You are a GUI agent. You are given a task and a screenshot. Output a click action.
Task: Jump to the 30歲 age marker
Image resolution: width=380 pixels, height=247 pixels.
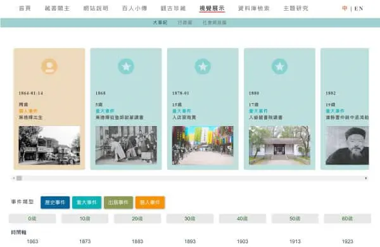tap(190, 218)
